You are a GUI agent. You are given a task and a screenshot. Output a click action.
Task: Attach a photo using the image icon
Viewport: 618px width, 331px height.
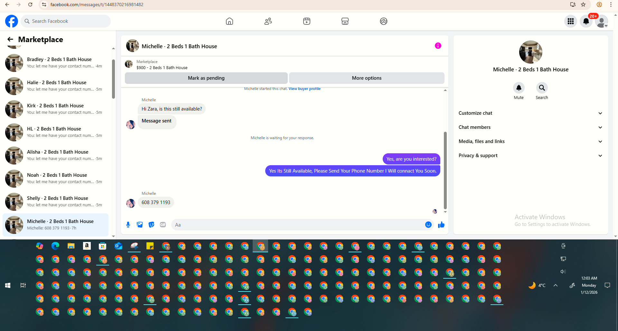pos(140,225)
